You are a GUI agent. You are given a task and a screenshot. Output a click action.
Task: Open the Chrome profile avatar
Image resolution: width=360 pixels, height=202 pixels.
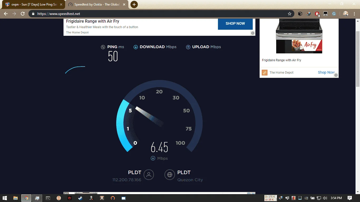pyautogui.click(x=346, y=14)
